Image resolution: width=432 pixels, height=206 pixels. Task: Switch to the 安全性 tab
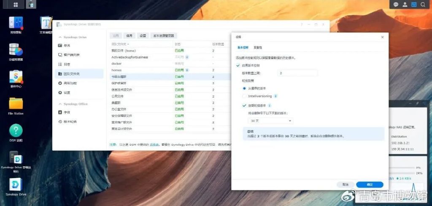pos(258,47)
